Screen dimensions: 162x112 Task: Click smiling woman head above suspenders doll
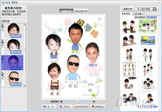[54, 71]
